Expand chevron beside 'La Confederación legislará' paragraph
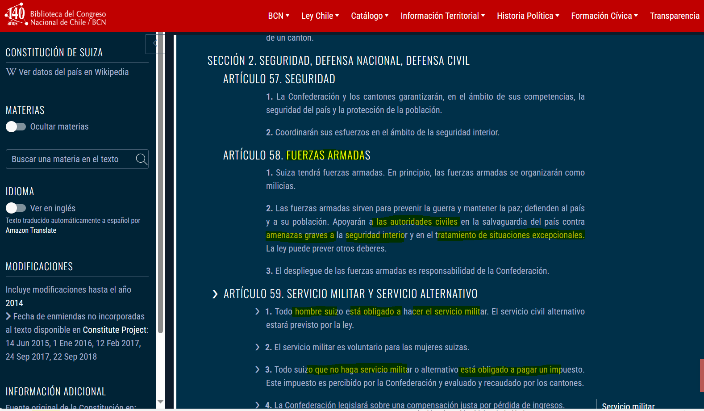Image resolution: width=704 pixels, height=411 pixels. (x=258, y=405)
